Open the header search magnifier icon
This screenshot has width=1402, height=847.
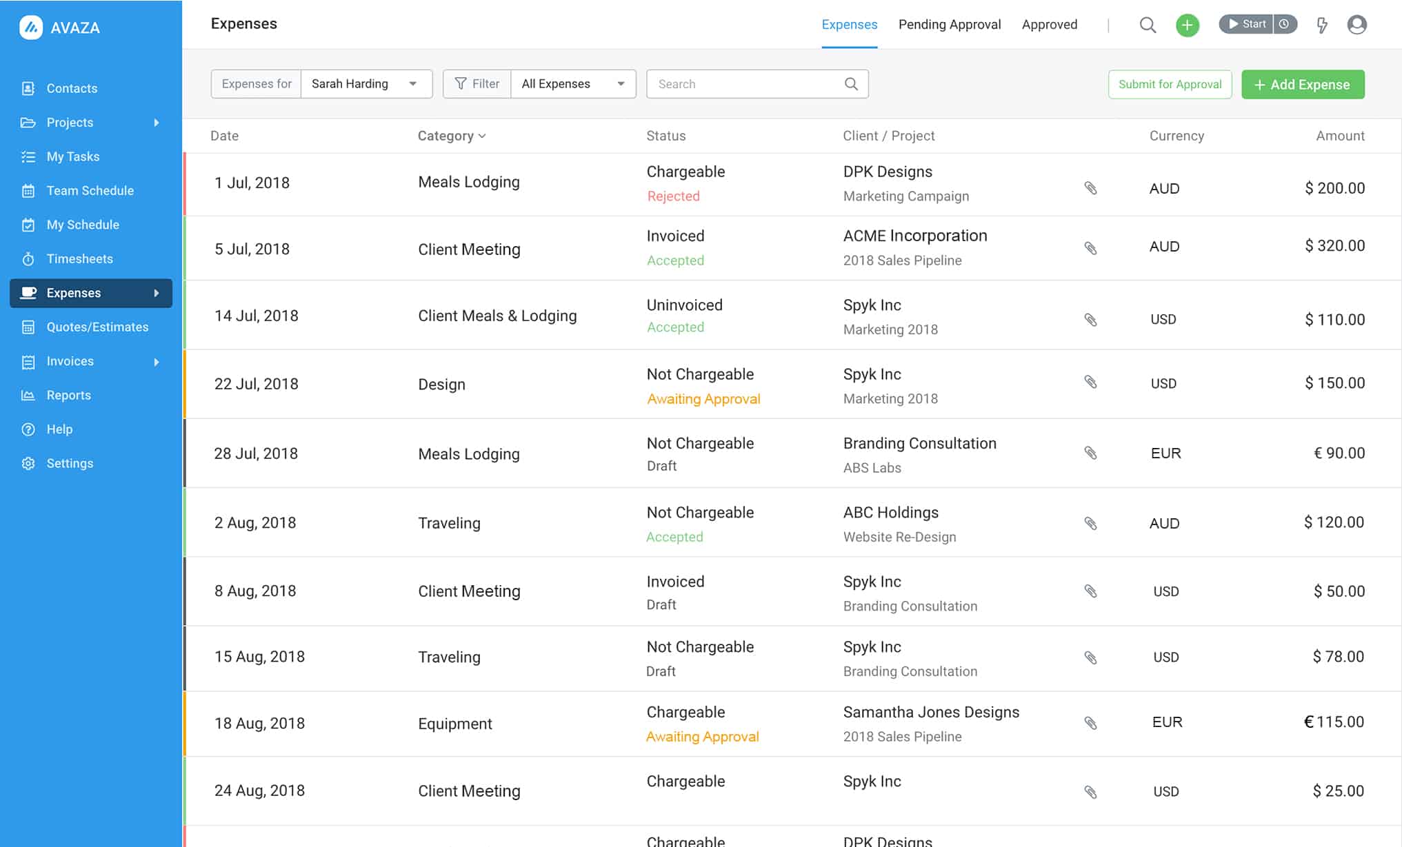pyautogui.click(x=1148, y=25)
